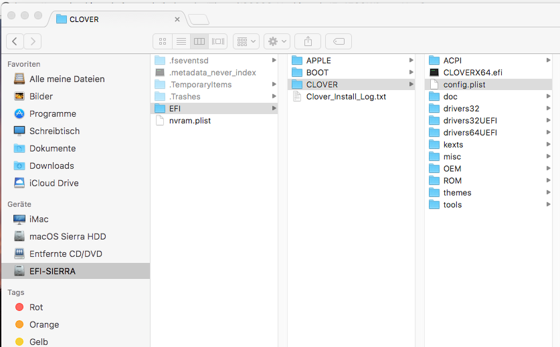Click the Geräte sidebar section header
Viewport: 560px width, 347px height.
(x=19, y=204)
